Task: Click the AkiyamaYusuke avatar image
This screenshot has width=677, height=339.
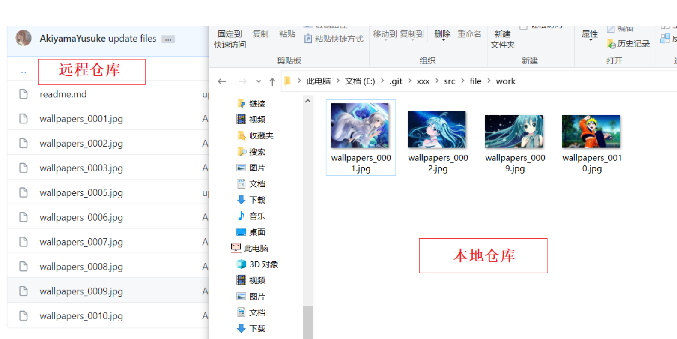Action: click(x=24, y=38)
